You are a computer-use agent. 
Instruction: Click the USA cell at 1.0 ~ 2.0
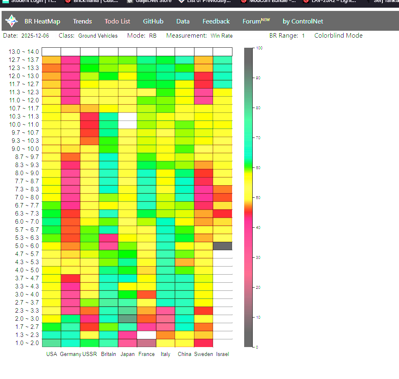(x=51, y=343)
